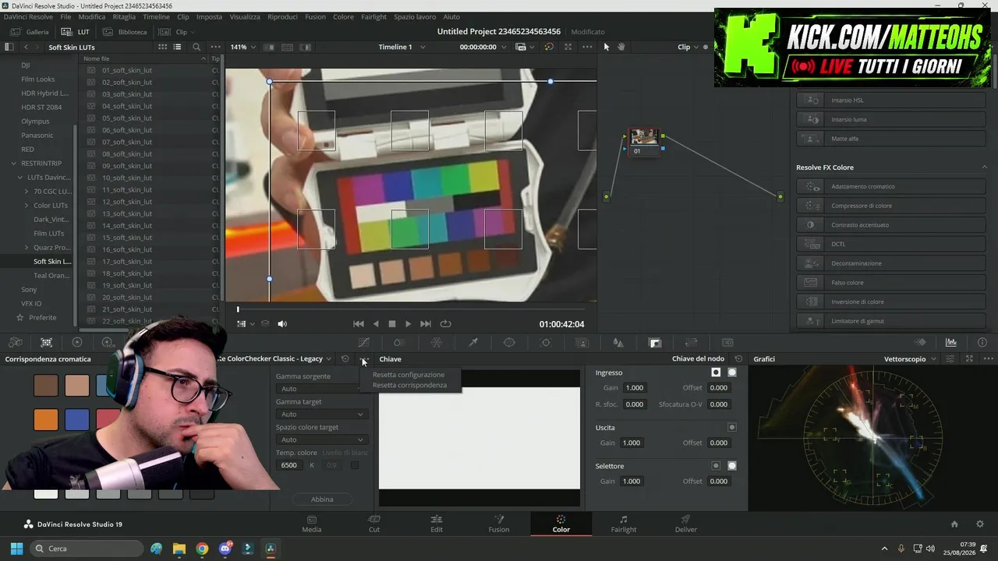This screenshot has width=998, height=561.
Task: Show the Information panel
Action: [982, 342]
